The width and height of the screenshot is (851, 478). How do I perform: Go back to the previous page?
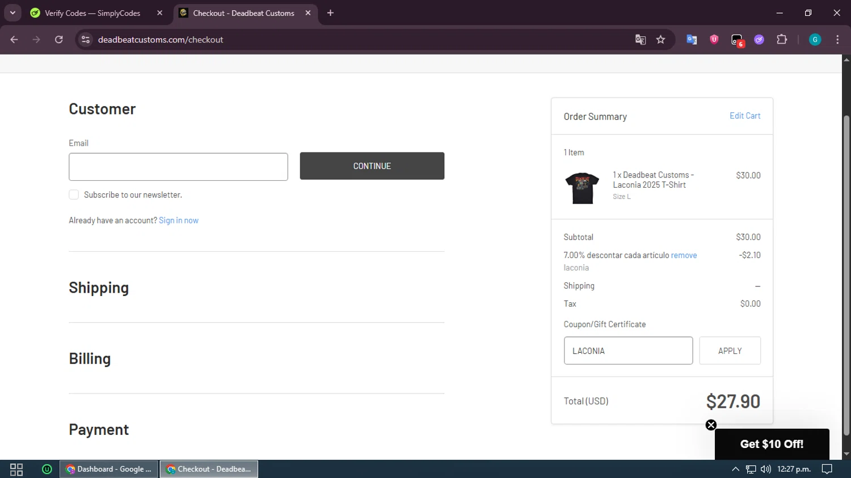point(14,40)
